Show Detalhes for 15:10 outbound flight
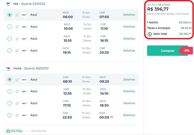 (x=129, y=39)
